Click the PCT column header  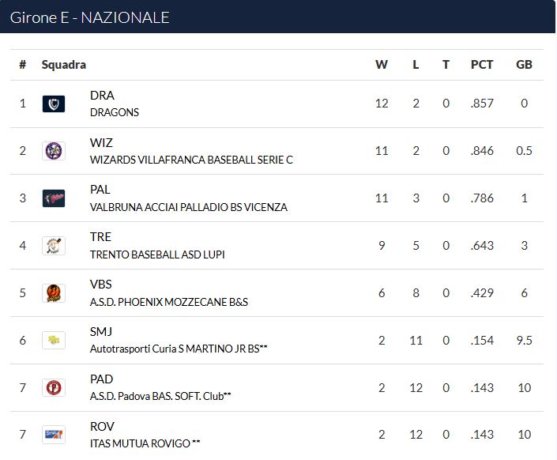click(482, 65)
